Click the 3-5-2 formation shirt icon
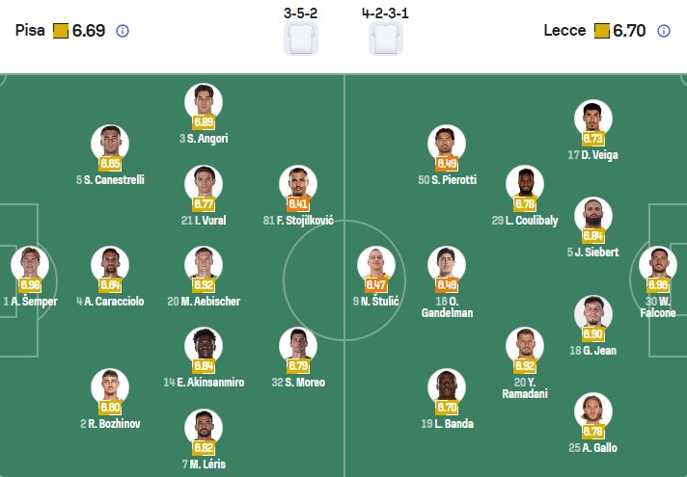 tap(300, 39)
